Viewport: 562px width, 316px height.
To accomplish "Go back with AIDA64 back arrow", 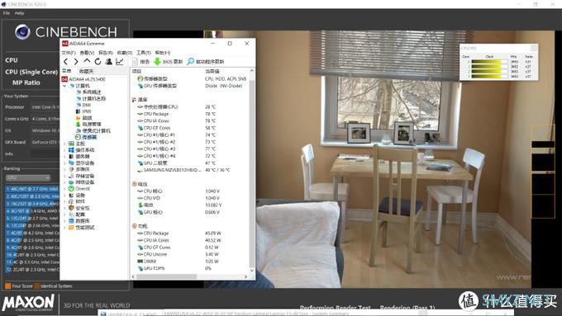I will [x=65, y=62].
